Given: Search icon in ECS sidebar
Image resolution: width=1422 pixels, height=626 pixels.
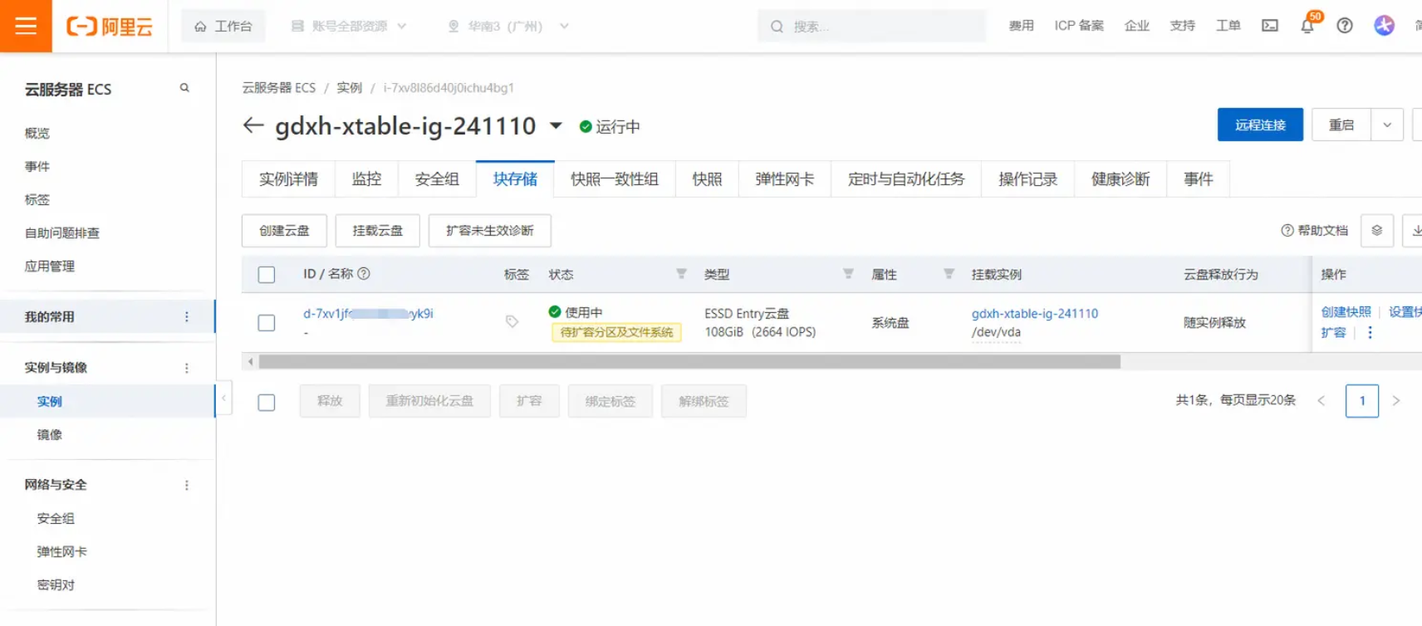Looking at the screenshot, I should coord(184,88).
